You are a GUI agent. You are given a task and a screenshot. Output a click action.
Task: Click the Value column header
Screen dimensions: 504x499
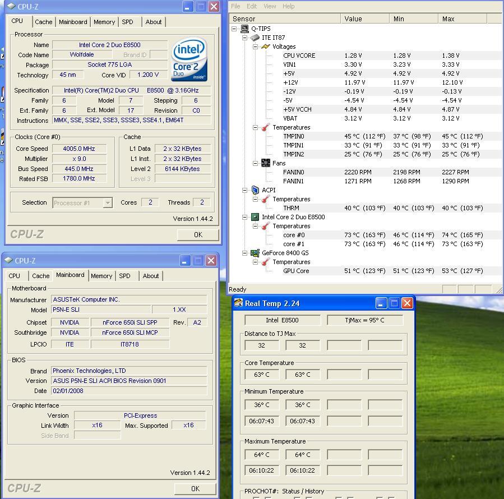[x=365, y=19]
